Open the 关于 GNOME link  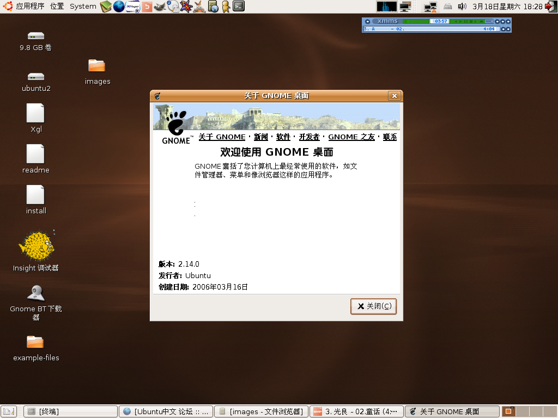[222, 137]
